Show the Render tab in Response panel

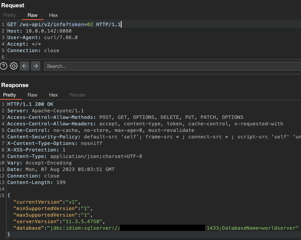pos(77,95)
